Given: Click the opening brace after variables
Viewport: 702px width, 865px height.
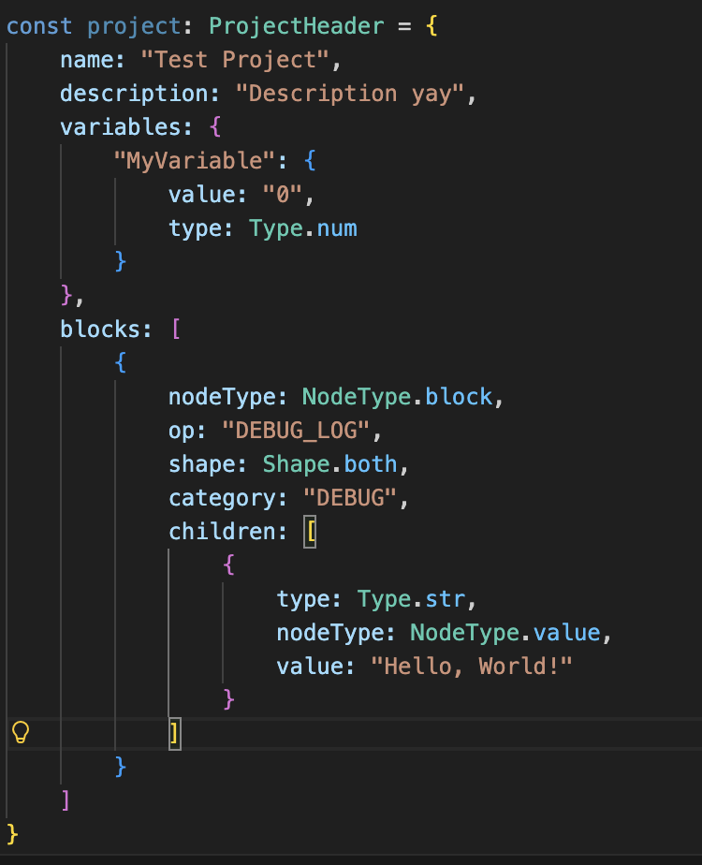Looking at the screenshot, I should click(x=215, y=127).
